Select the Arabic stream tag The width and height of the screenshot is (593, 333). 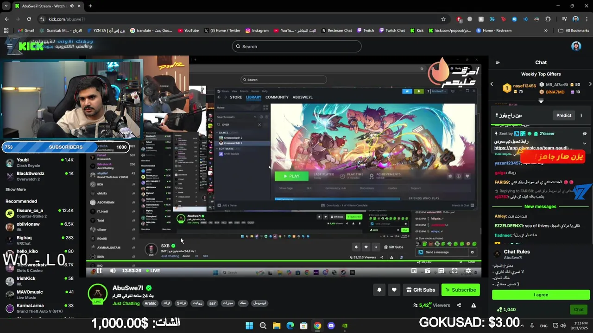(150, 303)
